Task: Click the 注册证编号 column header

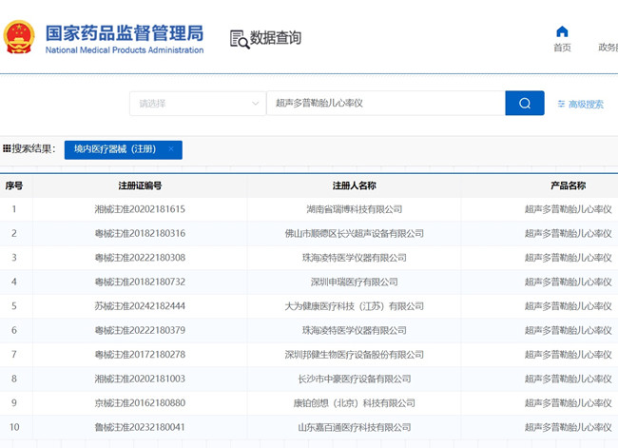Action: tap(140, 185)
